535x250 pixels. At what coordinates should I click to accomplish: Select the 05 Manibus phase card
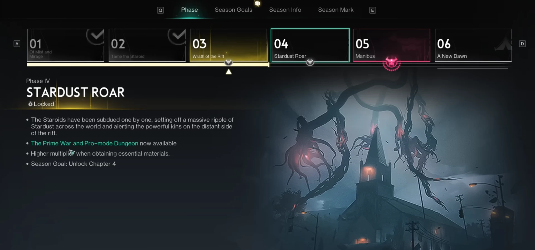pos(391,45)
